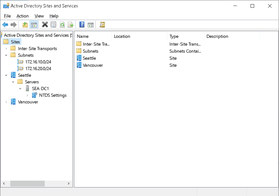Collapse the Seattle site node
The width and height of the screenshot is (279, 196).
pyautogui.click(x=6, y=75)
